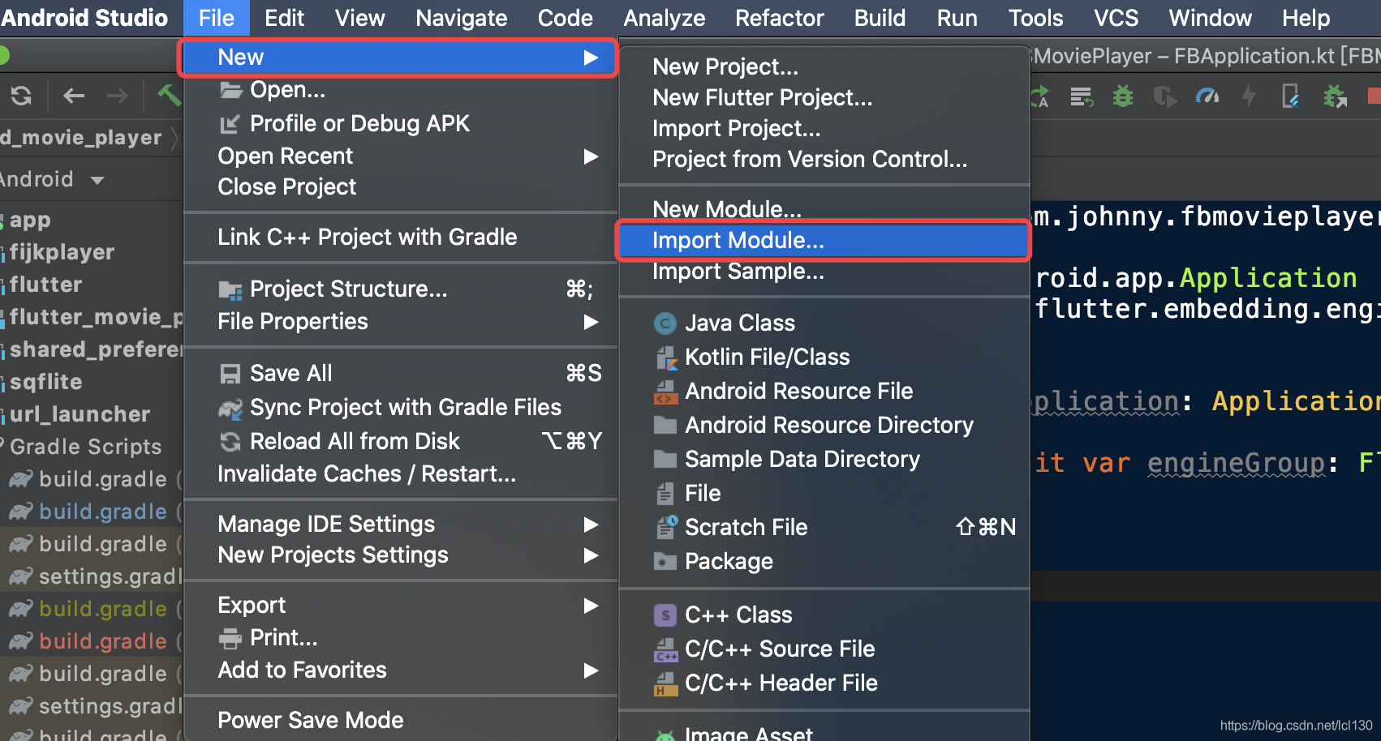
Task: Click the green Build hammer icon
Action: pos(169,96)
